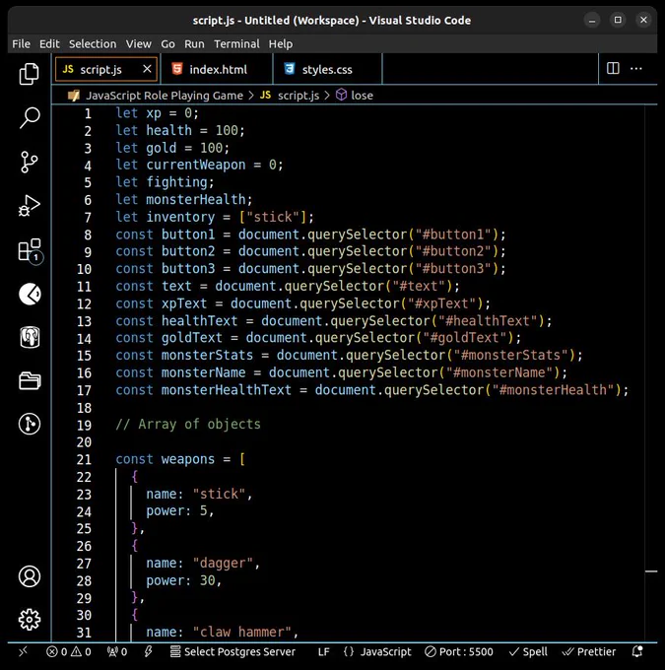665x670 pixels.
Task: Open the Extensions view
Action: [x=29, y=250]
